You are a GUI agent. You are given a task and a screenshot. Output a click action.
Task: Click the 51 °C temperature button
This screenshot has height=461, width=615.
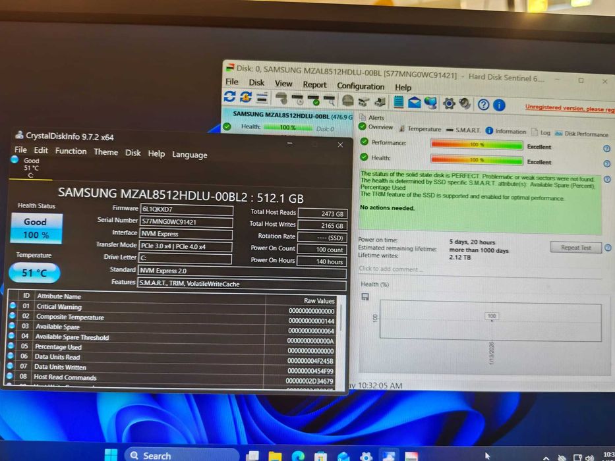click(34, 273)
